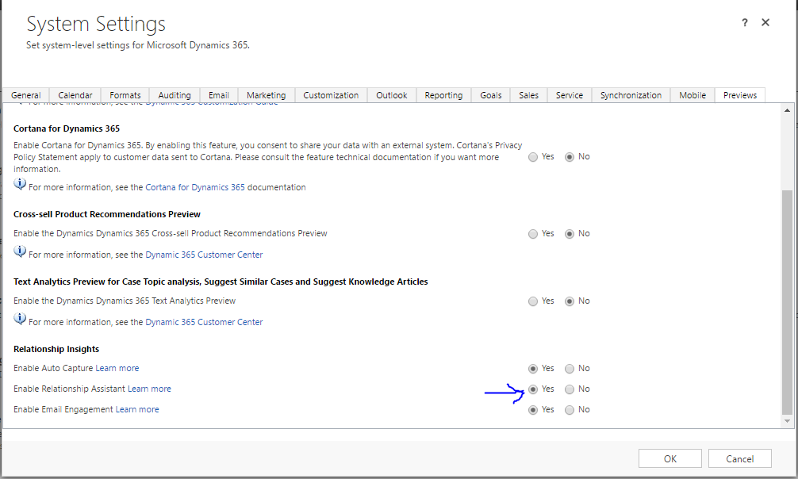Screen dimensions: 798x479
Task: Select the Previews tab
Action: [740, 95]
